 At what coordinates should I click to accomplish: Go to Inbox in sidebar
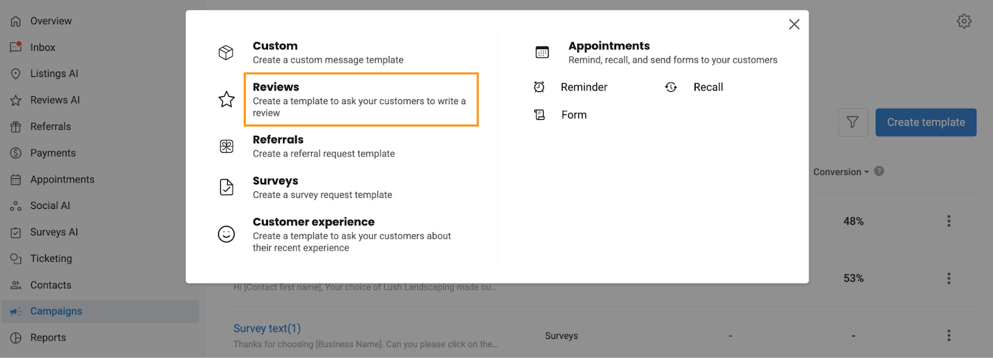[x=43, y=47]
